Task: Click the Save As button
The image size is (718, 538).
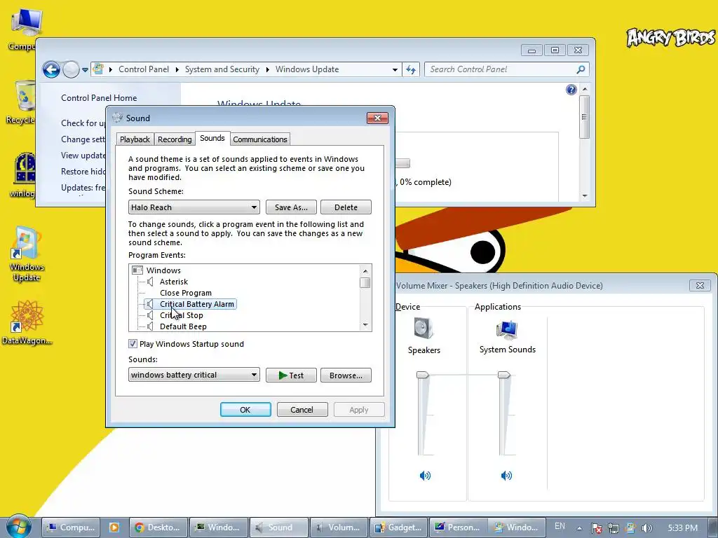Action: 291,207
